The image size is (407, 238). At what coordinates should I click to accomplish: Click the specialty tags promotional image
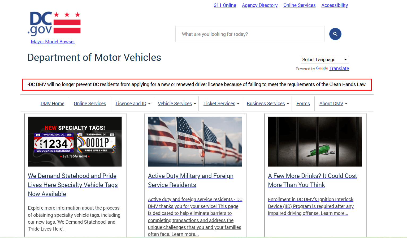(75, 142)
